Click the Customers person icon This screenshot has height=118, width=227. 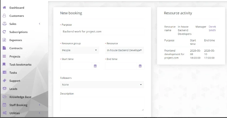pos(4,16)
